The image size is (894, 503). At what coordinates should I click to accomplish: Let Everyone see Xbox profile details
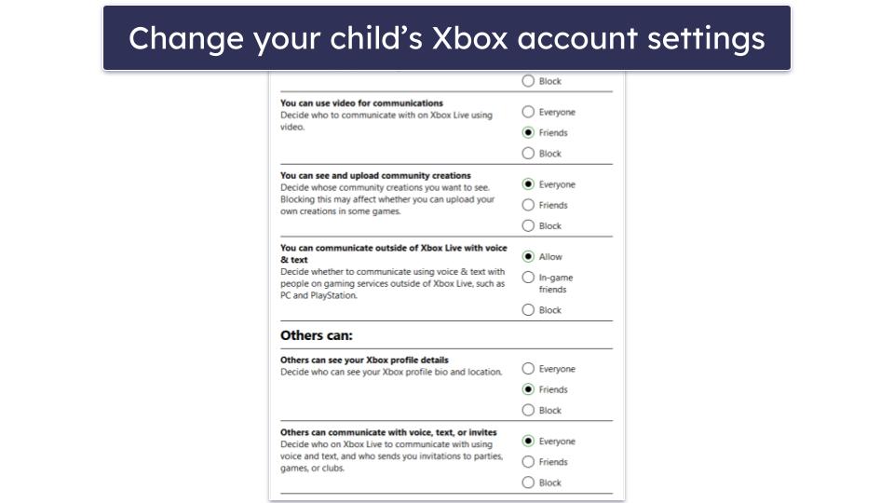pos(528,369)
